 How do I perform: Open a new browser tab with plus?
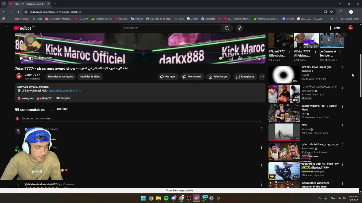(55, 4)
